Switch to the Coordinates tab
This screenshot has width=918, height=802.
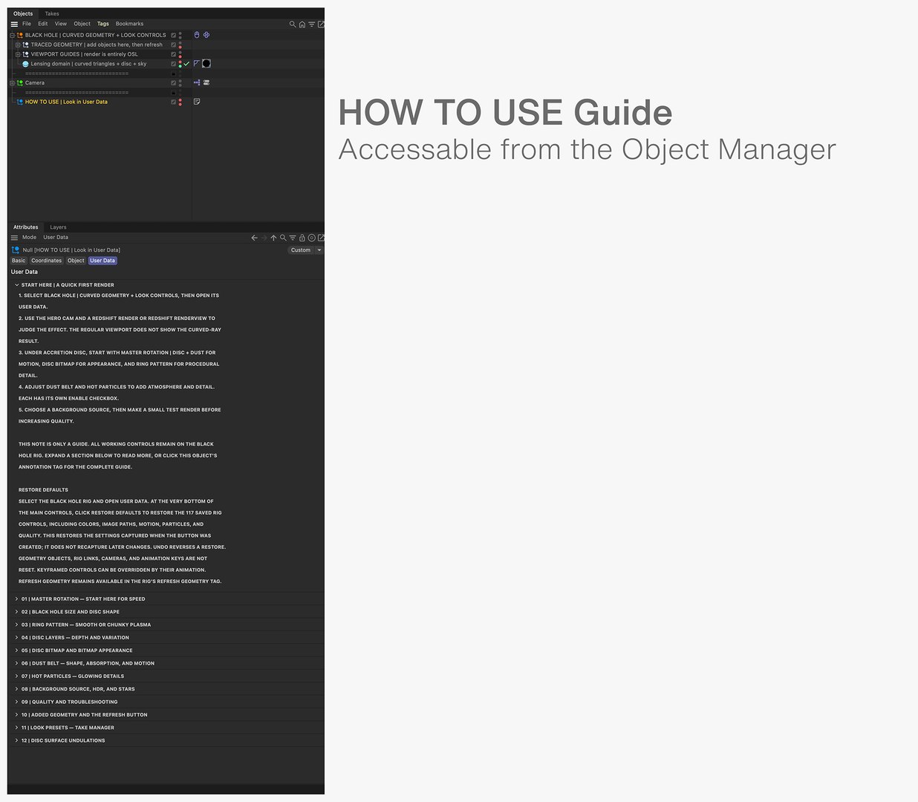click(x=47, y=261)
